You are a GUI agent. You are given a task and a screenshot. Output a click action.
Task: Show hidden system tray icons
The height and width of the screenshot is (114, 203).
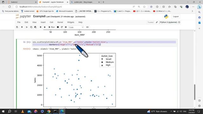tap(171, 111)
